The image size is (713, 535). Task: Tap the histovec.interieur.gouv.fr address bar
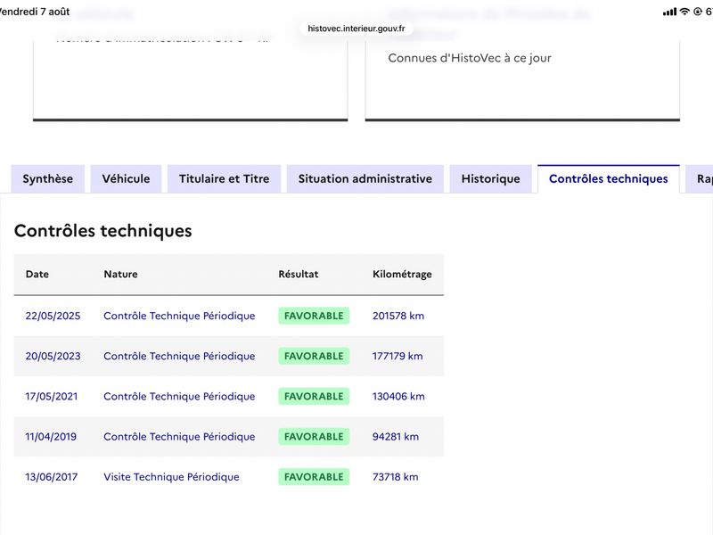(356, 29)
